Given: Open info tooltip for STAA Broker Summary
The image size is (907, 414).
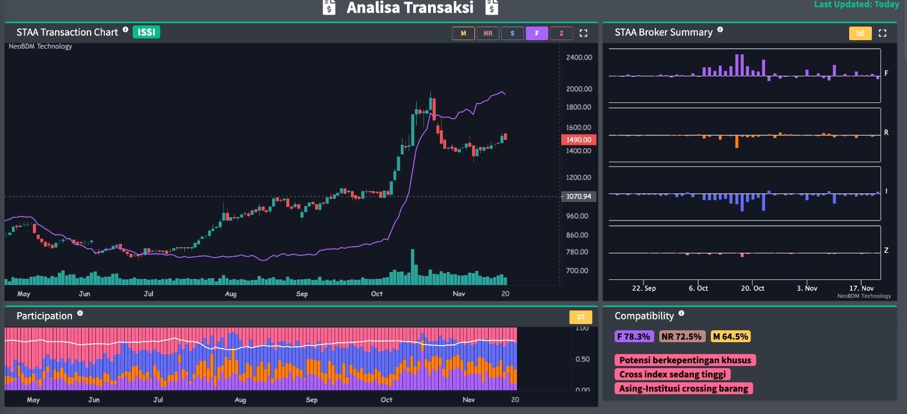Looking at the screenshot, I should pyautogui.click(x=720, y=29).
